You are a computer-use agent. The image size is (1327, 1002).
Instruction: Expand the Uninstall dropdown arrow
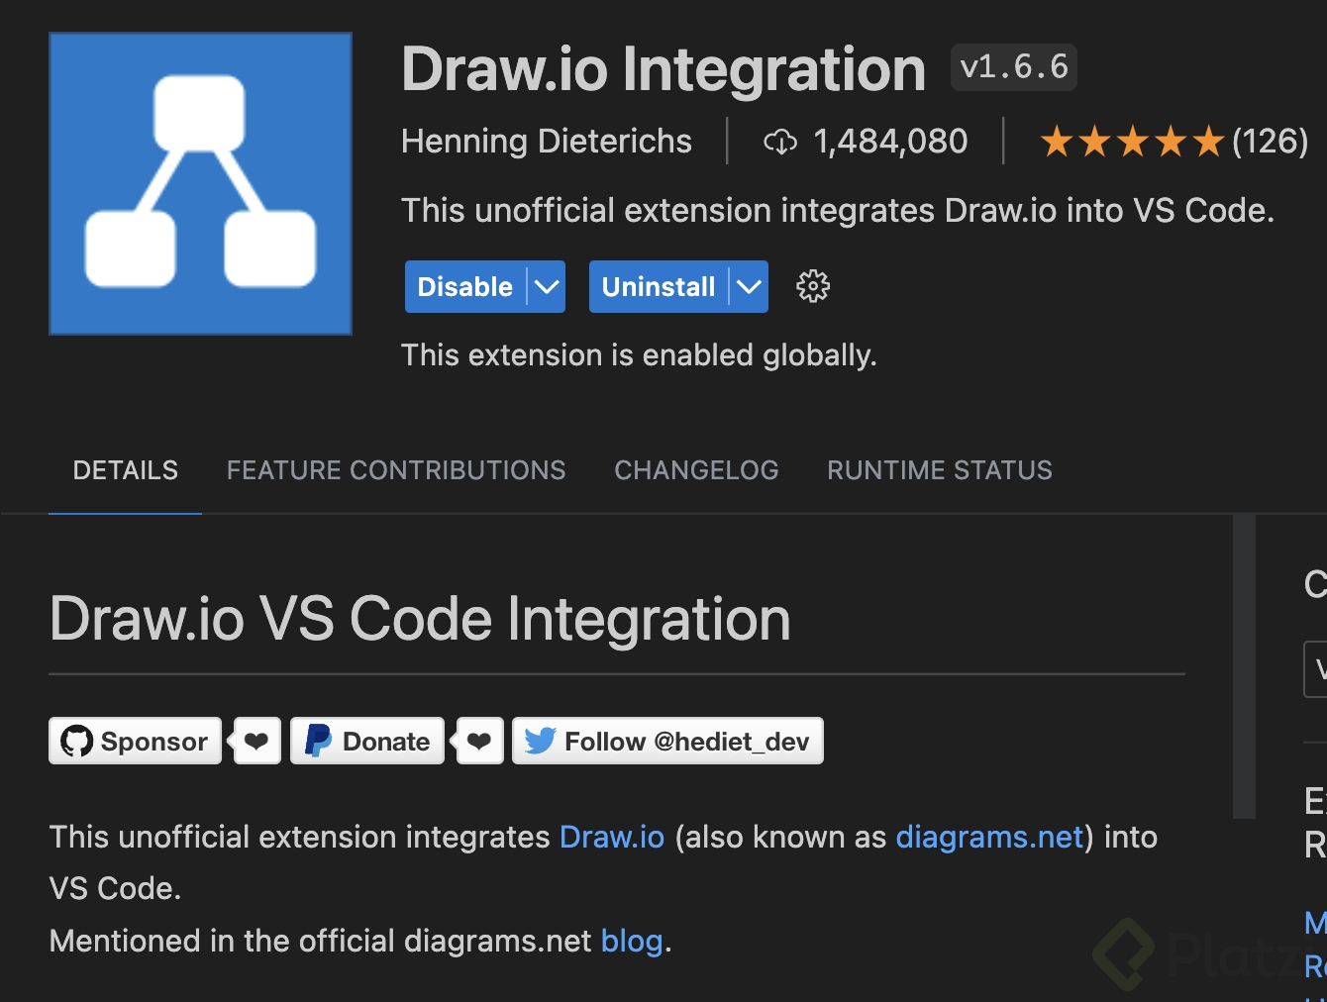(750, 287)
